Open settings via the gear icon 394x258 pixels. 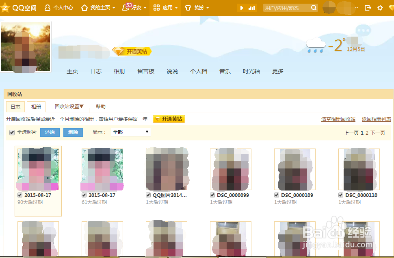click(379, 7)
